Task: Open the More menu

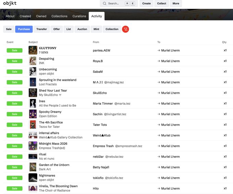Action: click(x=176, y=3)
